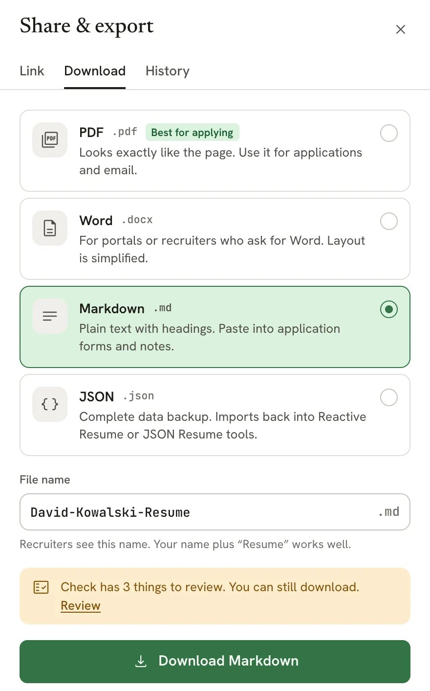
Task: Open the Review link in the warning
Action: click(81, 606)
